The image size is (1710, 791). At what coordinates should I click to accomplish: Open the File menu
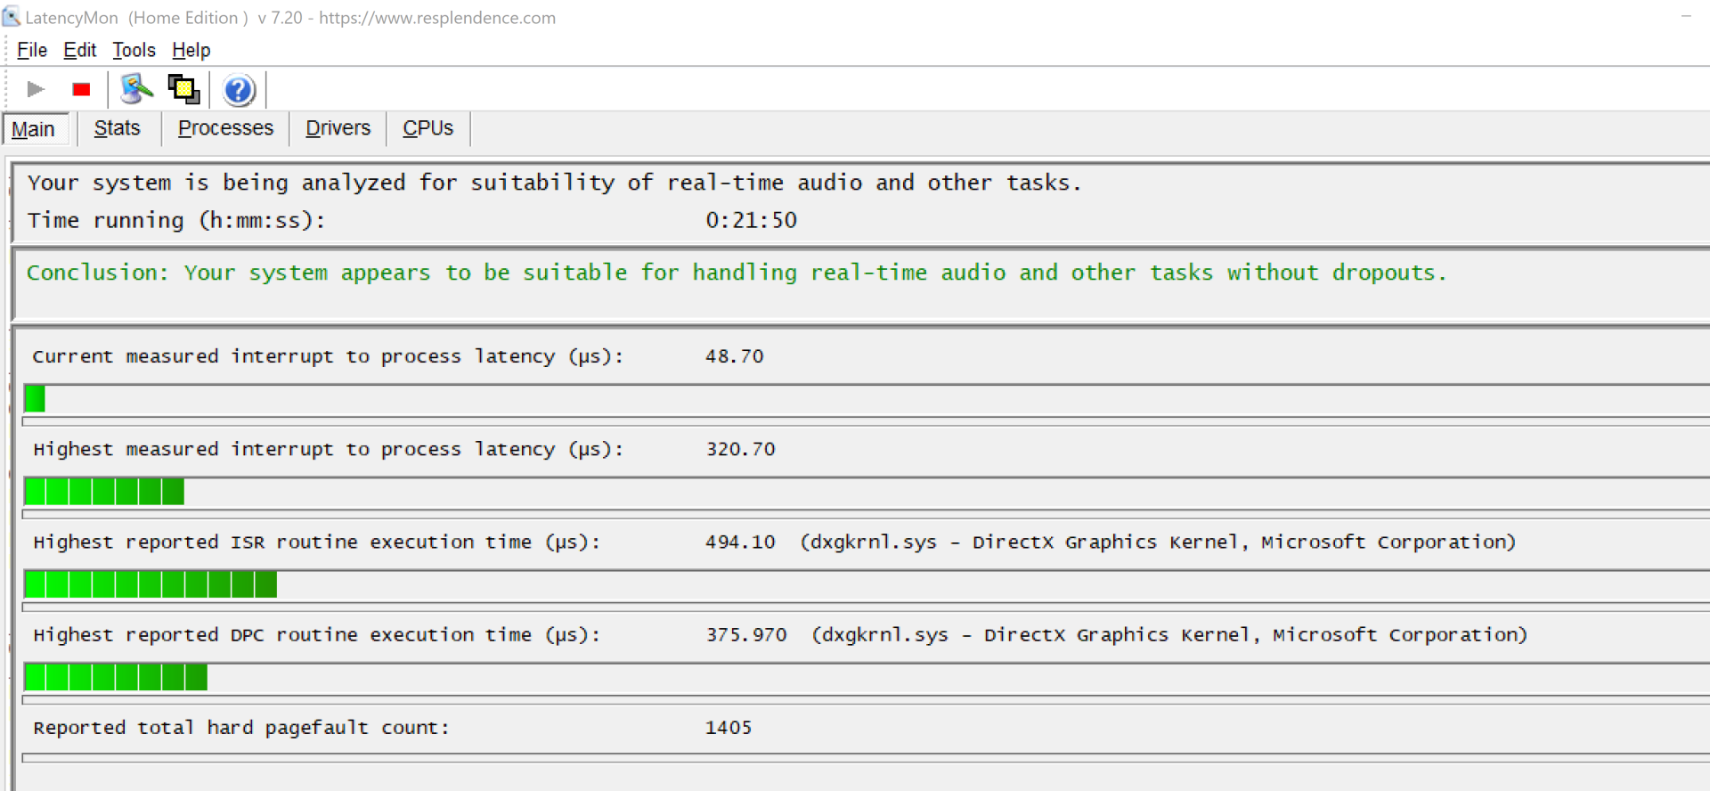pos(32,50)
